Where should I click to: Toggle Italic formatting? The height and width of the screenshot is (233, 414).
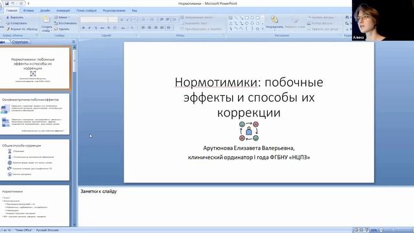(x=90, y=28)
